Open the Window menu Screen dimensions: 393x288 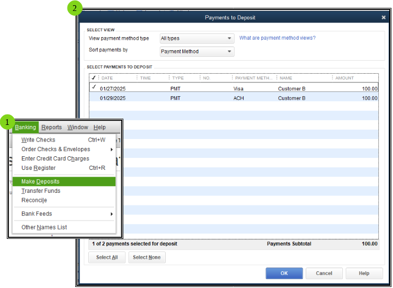click(x=78, y=128)
